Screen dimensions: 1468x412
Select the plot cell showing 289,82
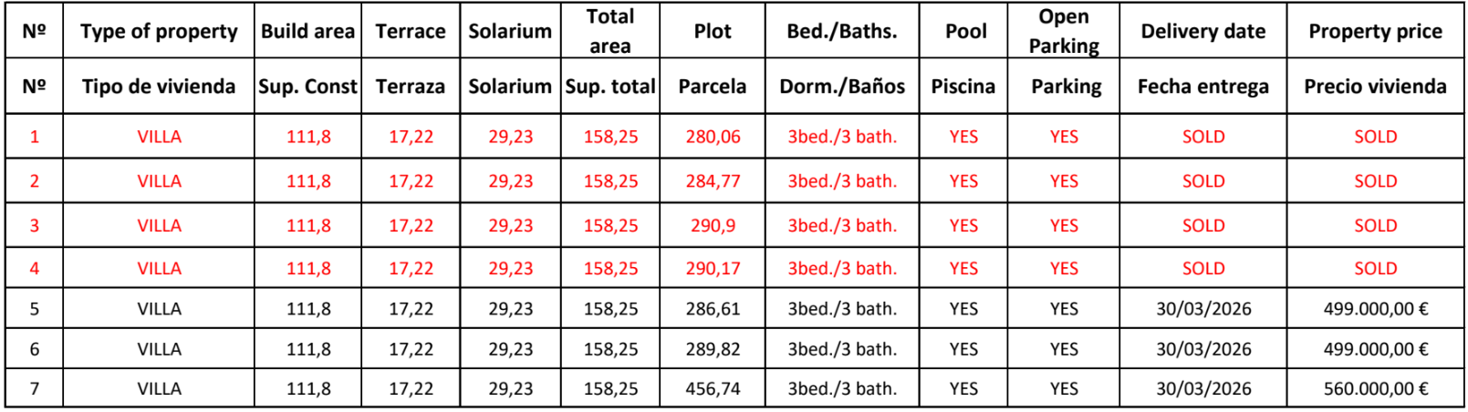point(713,349)
